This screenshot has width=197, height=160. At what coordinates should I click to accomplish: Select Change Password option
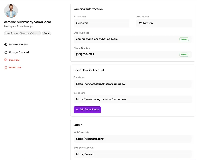[x=19, y=52]
